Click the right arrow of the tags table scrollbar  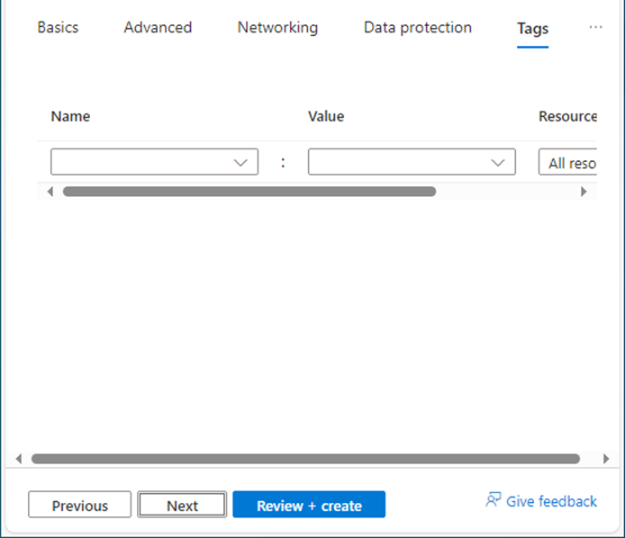pyautogui.click(x=584, y=192)
